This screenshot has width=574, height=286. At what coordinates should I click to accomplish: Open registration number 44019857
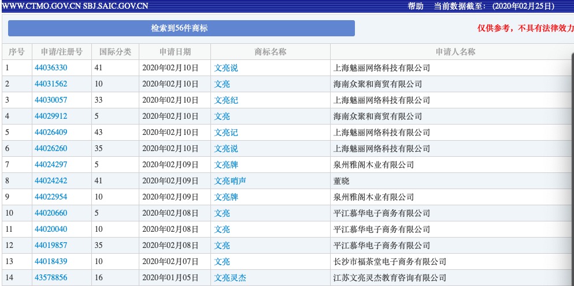[x=51, y=246]
